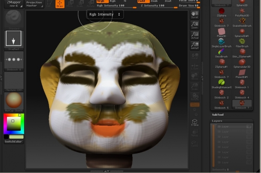Click the SwitchColor button

pos(13,142)
